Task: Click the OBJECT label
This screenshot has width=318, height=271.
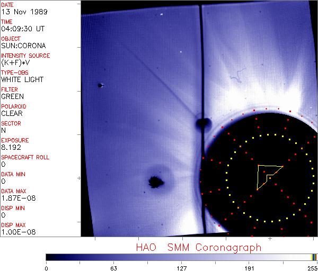Action: pos(11,39)
